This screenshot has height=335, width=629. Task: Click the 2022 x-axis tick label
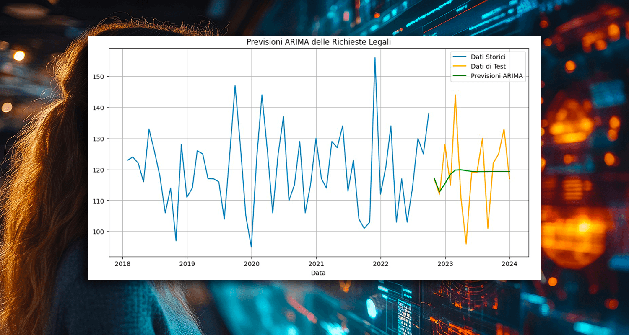pos(380,264)
